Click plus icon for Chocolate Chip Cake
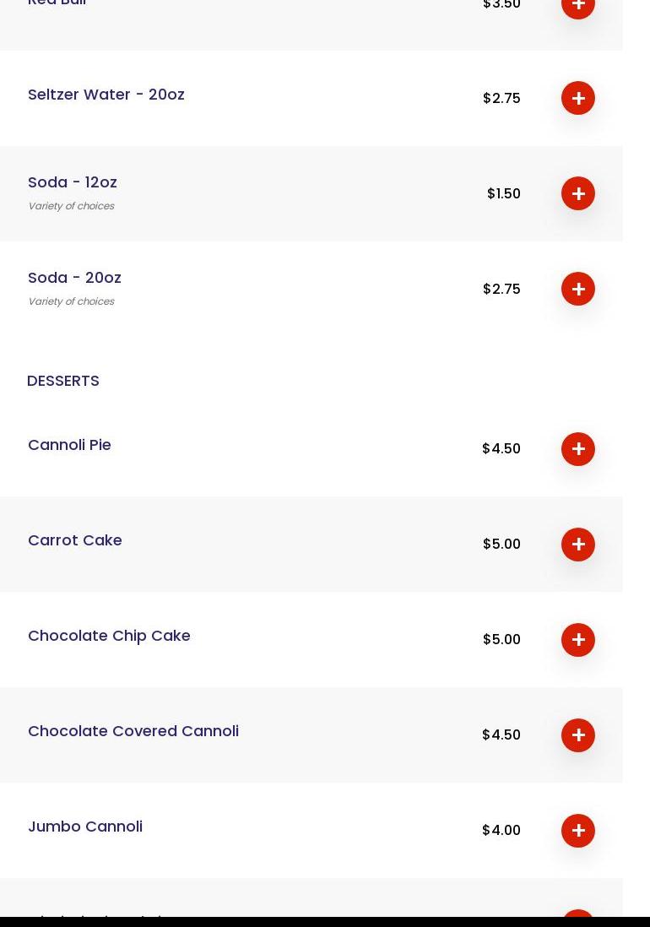 578,639
